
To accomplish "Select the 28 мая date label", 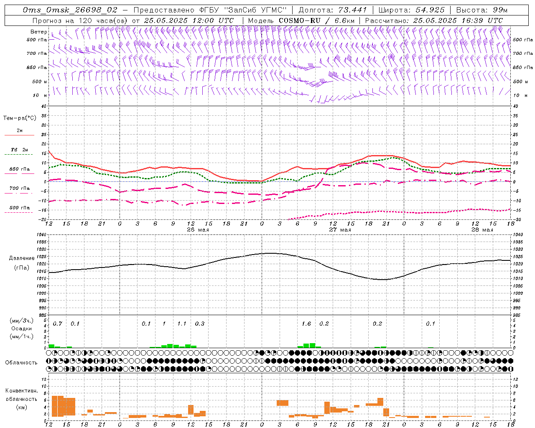I will (x=482, y=230).
